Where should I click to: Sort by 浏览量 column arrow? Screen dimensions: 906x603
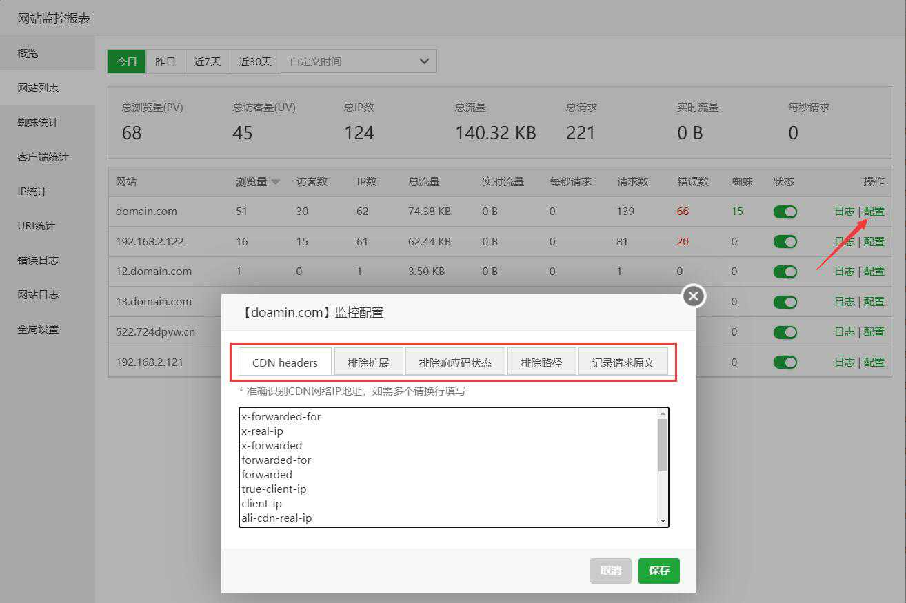click(276, 183)
